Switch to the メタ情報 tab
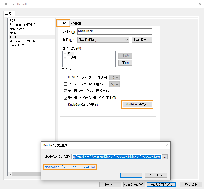 (76, 23)
